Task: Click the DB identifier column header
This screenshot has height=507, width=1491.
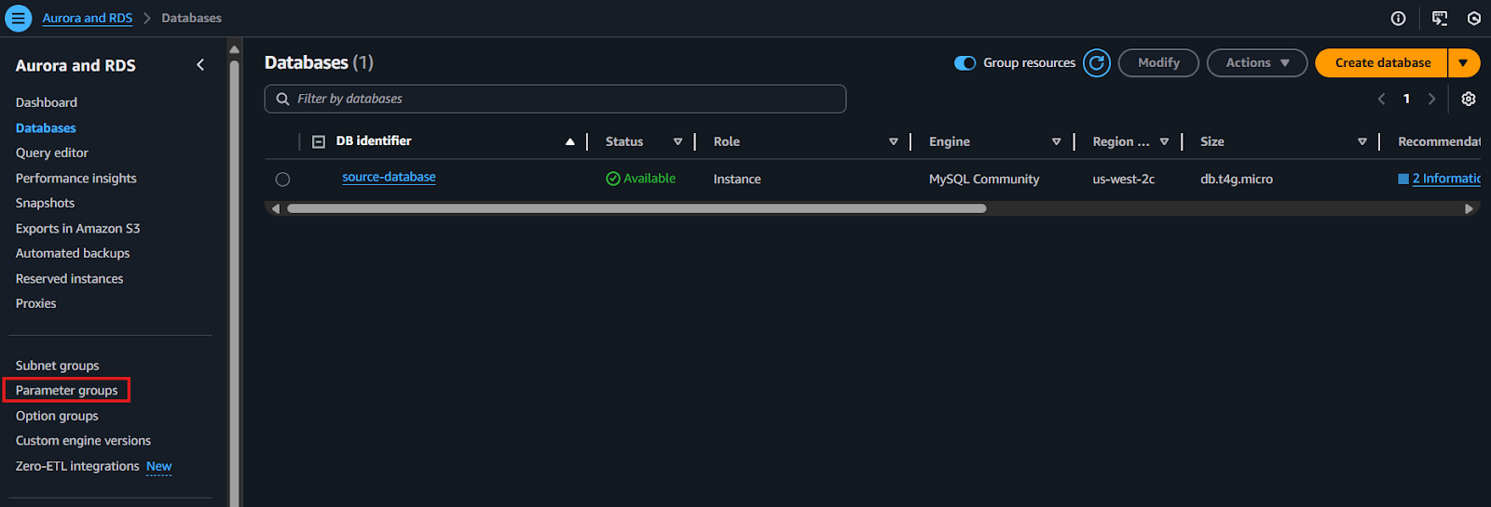Action: (374, 140)
